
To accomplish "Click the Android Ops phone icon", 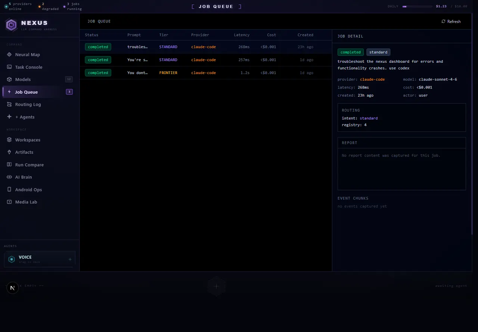I will pos(9,190).
